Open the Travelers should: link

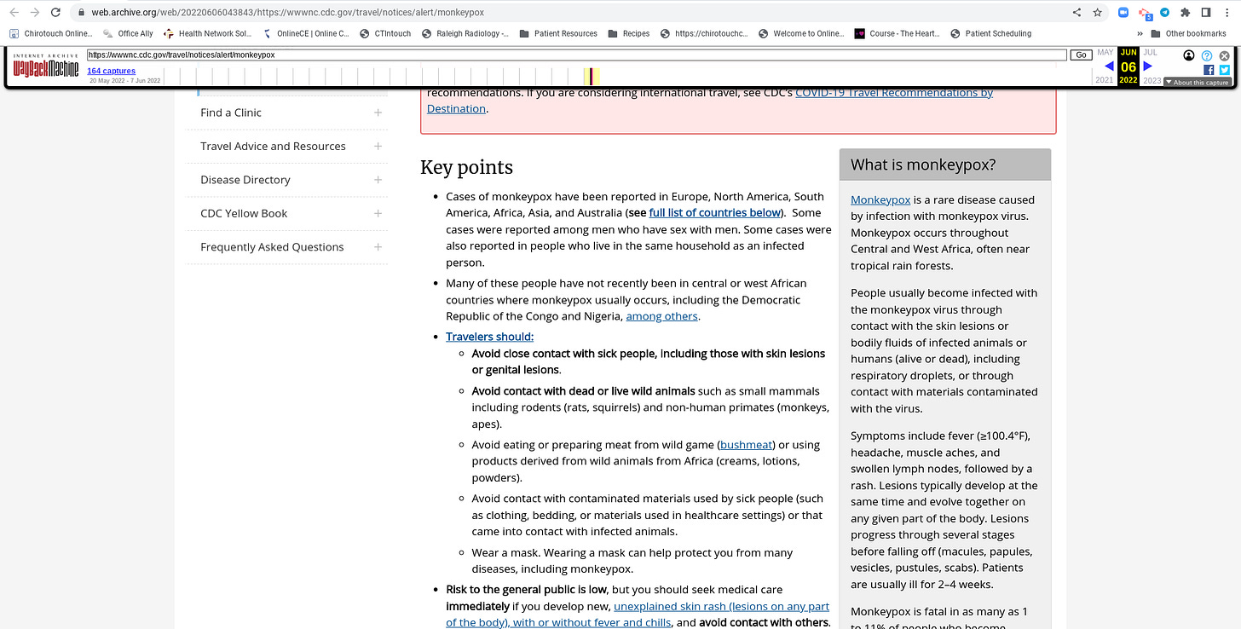(490, 337)
